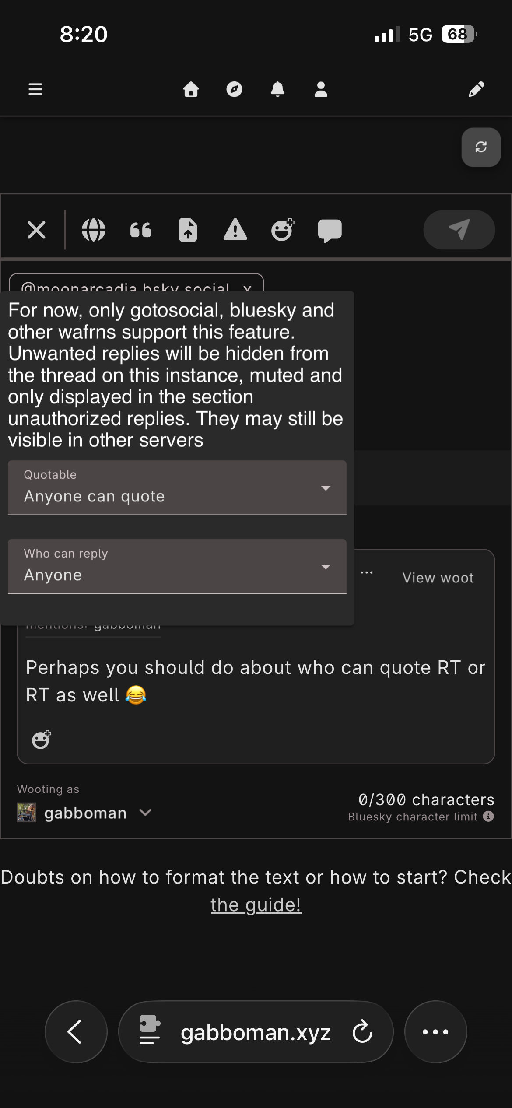Open the profile person icon
The image size is (512, 1108).
pos(321,89)
